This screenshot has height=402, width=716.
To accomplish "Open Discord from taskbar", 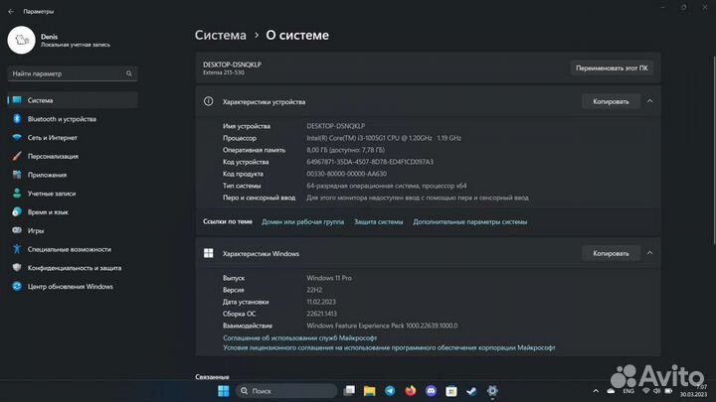I will pyautogui.click(x=431, y=391).
